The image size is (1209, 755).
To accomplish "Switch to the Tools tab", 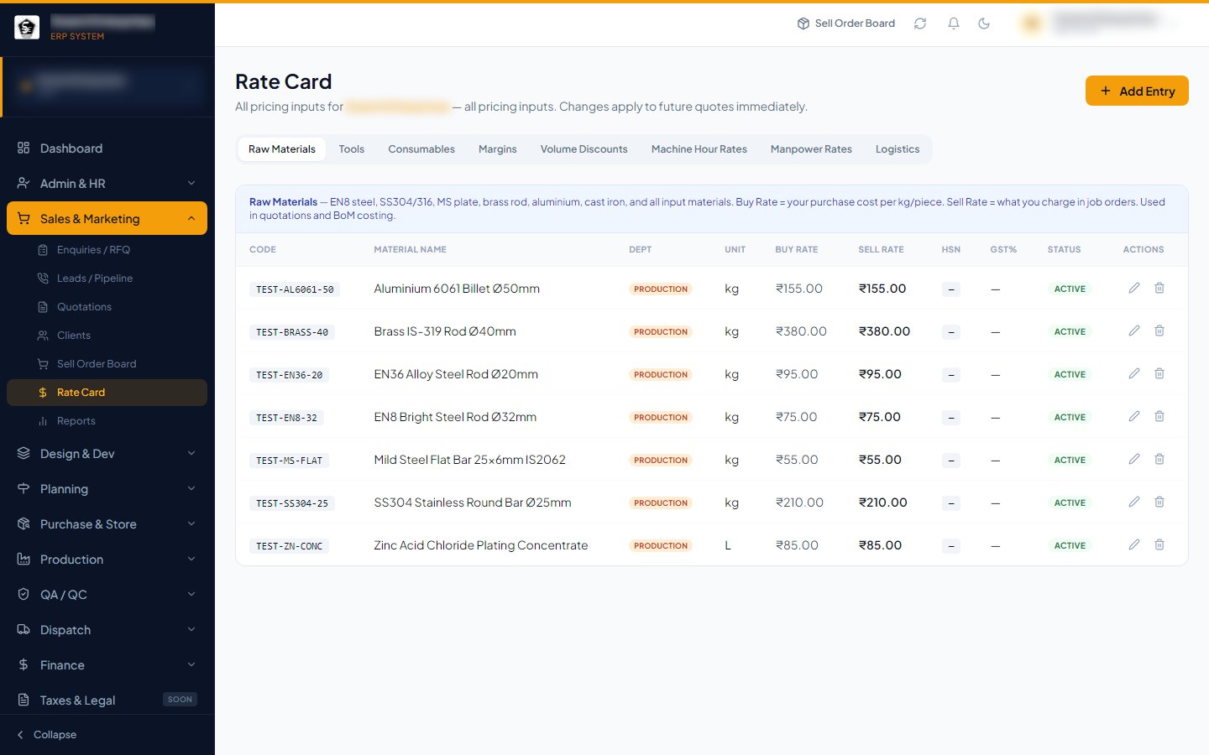I will (x=352, y=149).
